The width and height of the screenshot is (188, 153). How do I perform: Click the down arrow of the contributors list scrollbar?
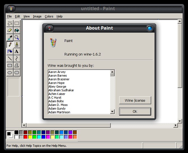(x=112, y=112)
